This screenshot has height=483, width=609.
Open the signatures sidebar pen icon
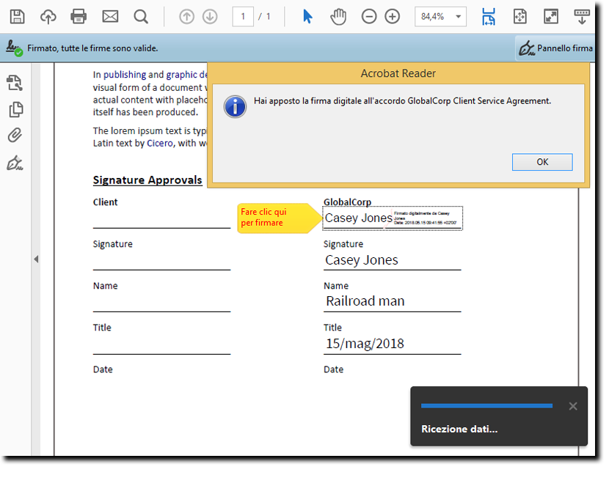click(x=15, y=163)
